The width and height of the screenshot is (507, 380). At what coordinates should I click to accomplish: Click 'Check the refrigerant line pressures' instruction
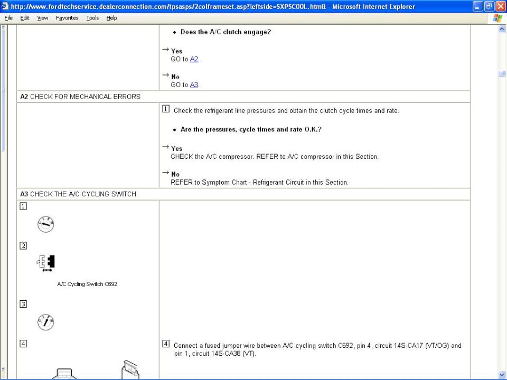coord(286,110)
